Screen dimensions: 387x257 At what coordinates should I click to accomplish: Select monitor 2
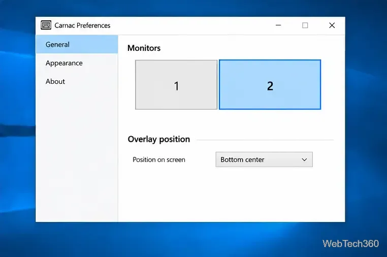pyautogui.click(x=270, y=84)
